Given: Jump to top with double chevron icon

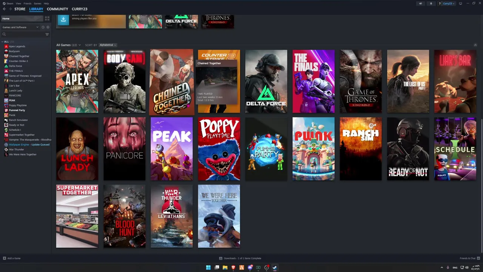Looking at the screenshot, I should point(475,45).
